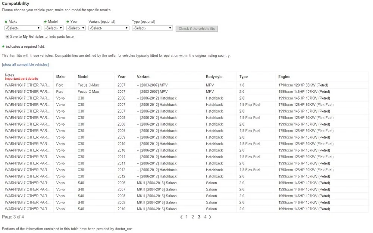The image size is (373, 233).
Task: Click C30 model in 2011 2.0 row
Action: point(81,163)
